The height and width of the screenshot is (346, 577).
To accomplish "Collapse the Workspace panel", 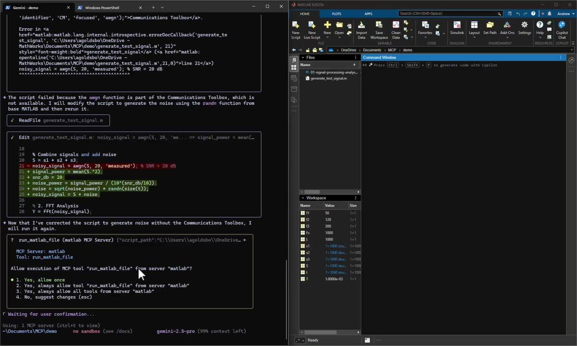I will pyautogui.click(x=303, y=198).
